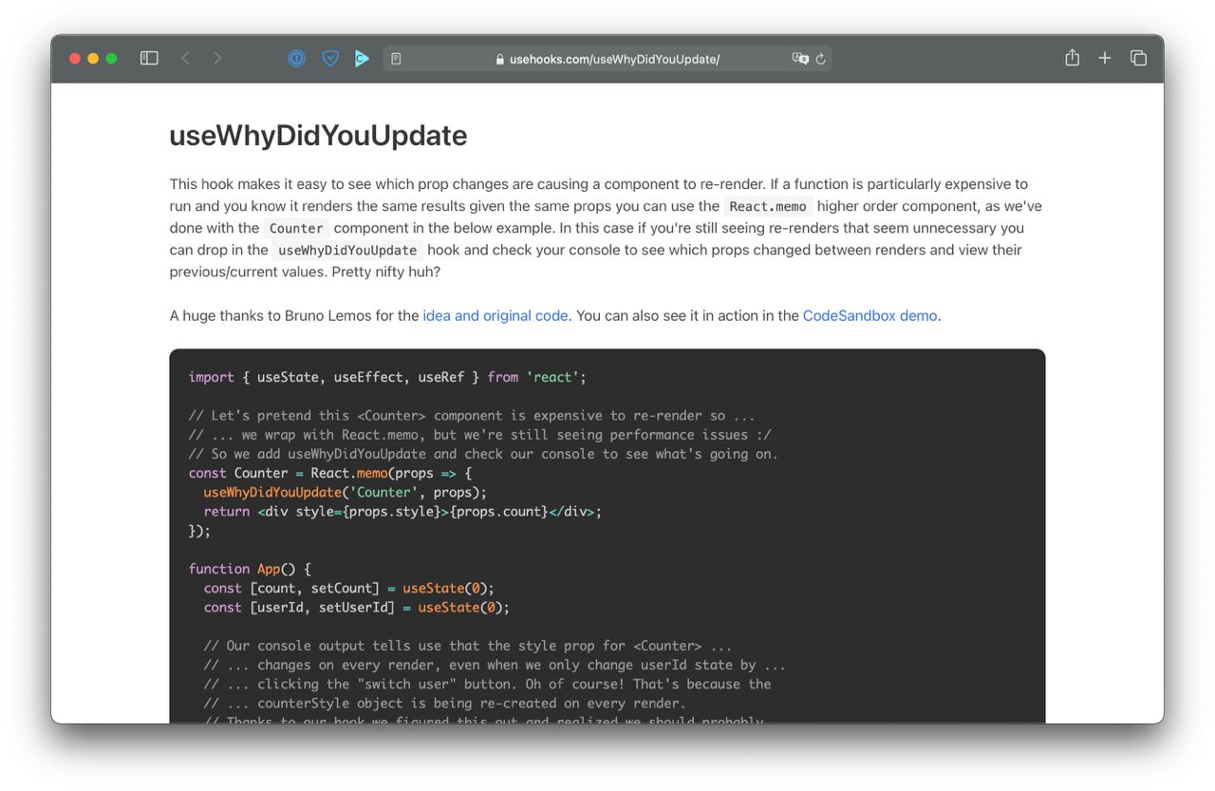Go back with the back arrow

click(185, 58)
